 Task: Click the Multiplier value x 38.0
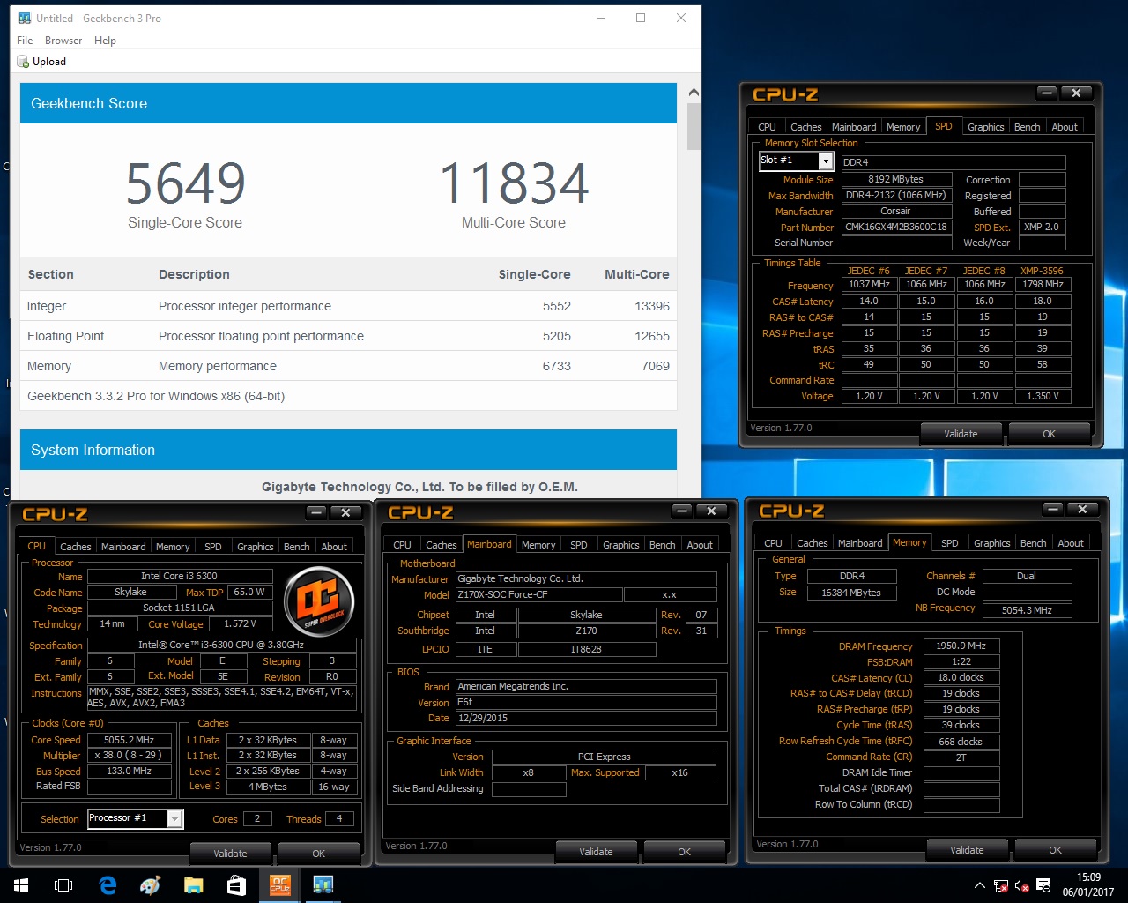pyautogui.click(x=129, y=755)
